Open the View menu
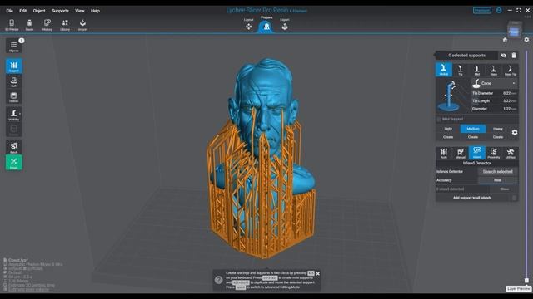The image size is (533, 299). [x=80, y=11]
